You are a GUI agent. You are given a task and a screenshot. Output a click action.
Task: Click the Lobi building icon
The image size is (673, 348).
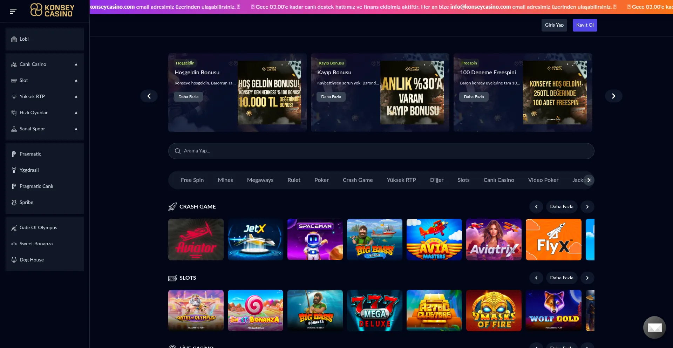(14, 39)
